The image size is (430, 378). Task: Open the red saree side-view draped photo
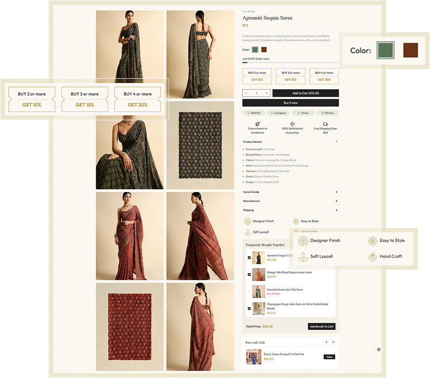pos(200,236)
